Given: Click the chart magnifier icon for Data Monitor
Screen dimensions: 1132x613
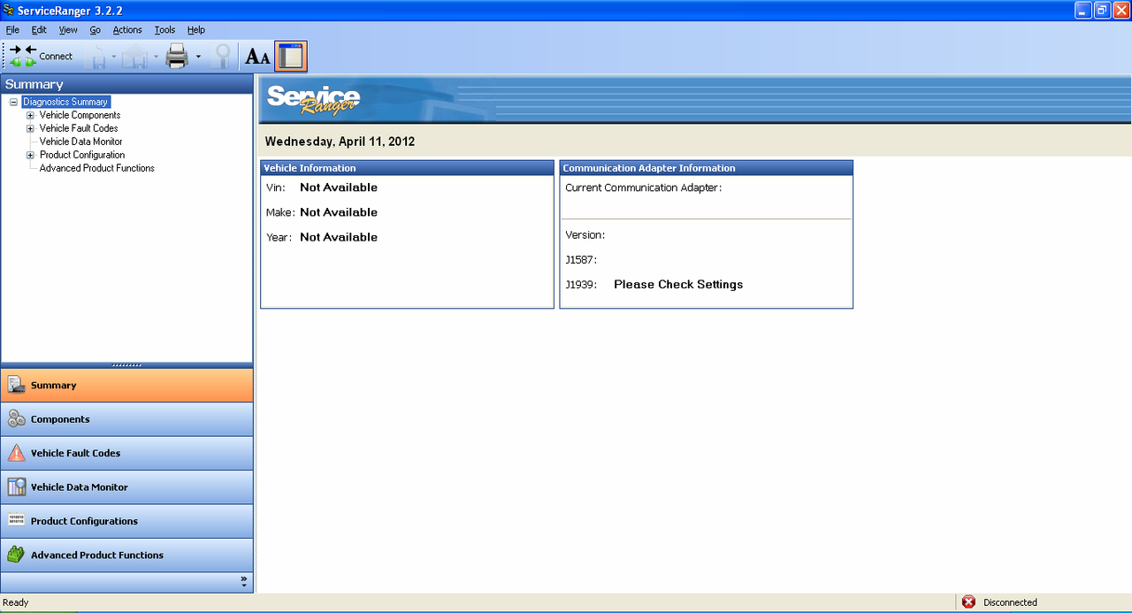Looking at the screenshot, I should click(16, 487).
